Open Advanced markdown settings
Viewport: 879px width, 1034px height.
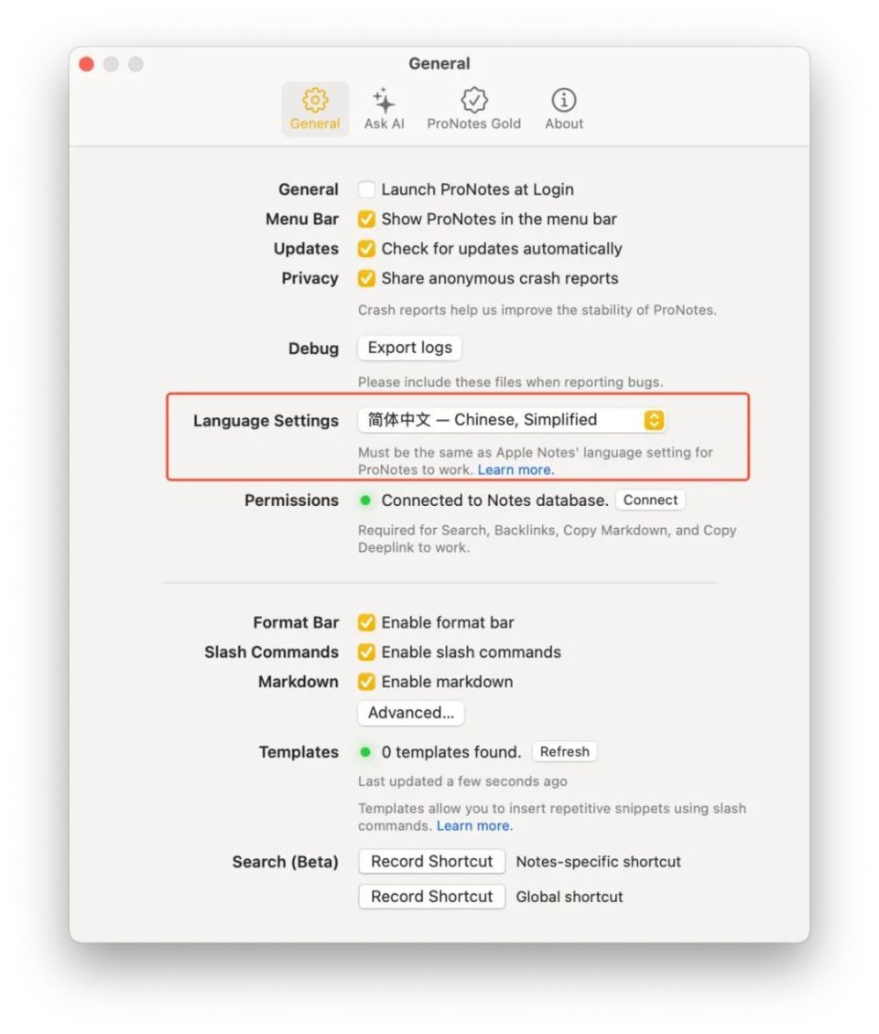coord(410,713)
